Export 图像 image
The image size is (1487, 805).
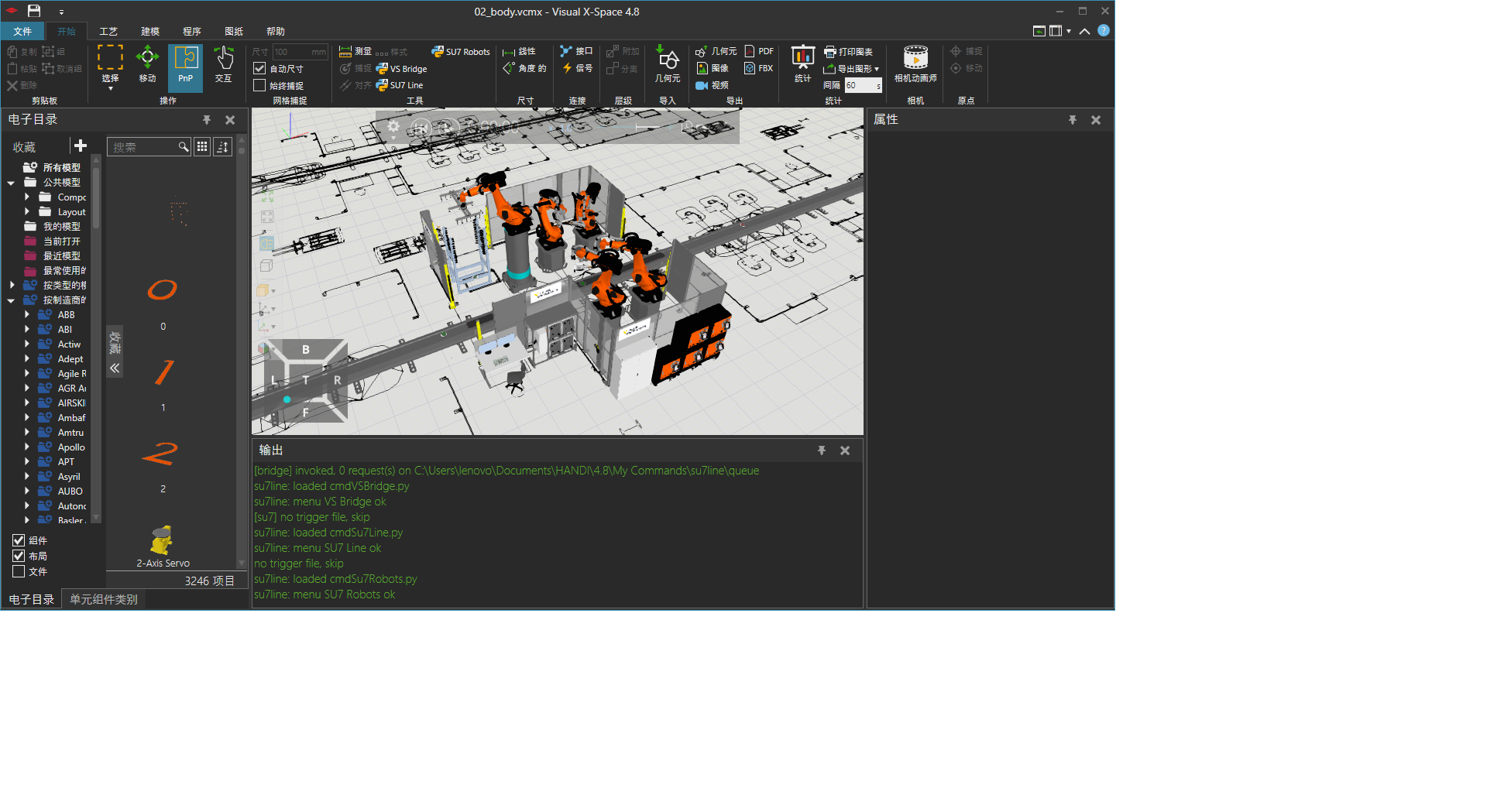pyautogui.click(x=713, y=68)
